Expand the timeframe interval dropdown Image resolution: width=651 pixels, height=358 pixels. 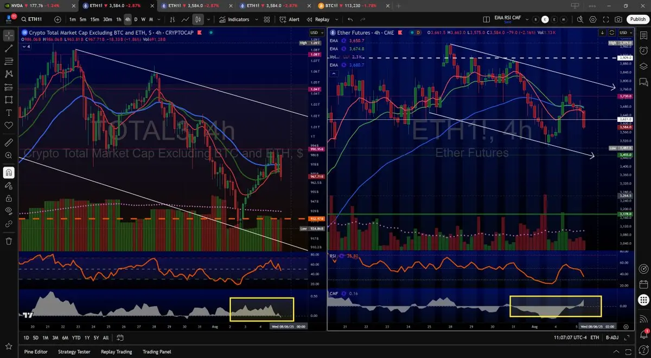point(158,19)
